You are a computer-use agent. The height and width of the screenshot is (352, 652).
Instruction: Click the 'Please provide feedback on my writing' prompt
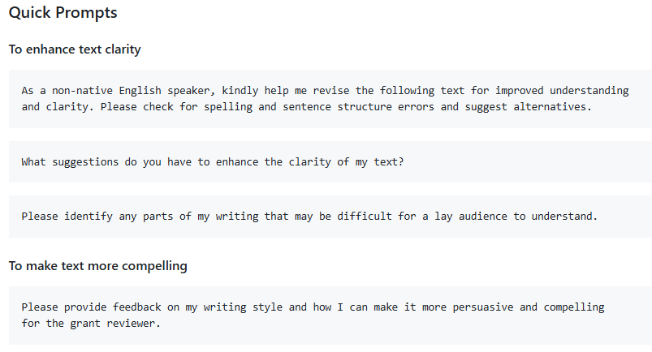point(330,316)
